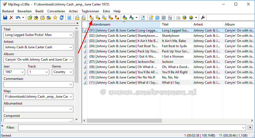The width and height of the screenshot is (255, 138).
Task: Select the file (10) No No No.fl
Action: tap(122, 77)
